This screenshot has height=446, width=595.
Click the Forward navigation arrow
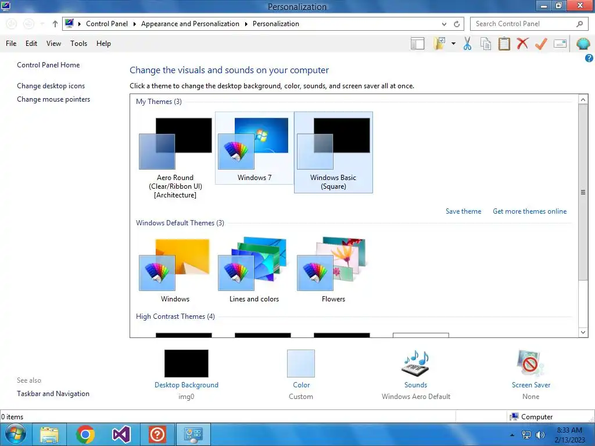point(28,24)
